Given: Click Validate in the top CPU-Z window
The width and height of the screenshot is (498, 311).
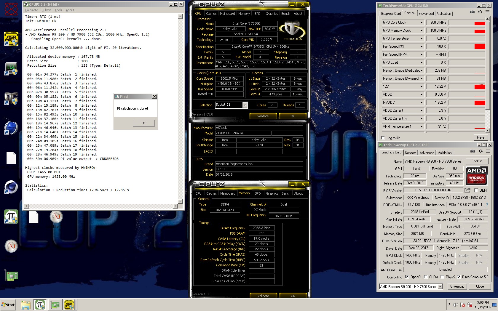Looking at the screenshot, I should [x=263, y=116].
